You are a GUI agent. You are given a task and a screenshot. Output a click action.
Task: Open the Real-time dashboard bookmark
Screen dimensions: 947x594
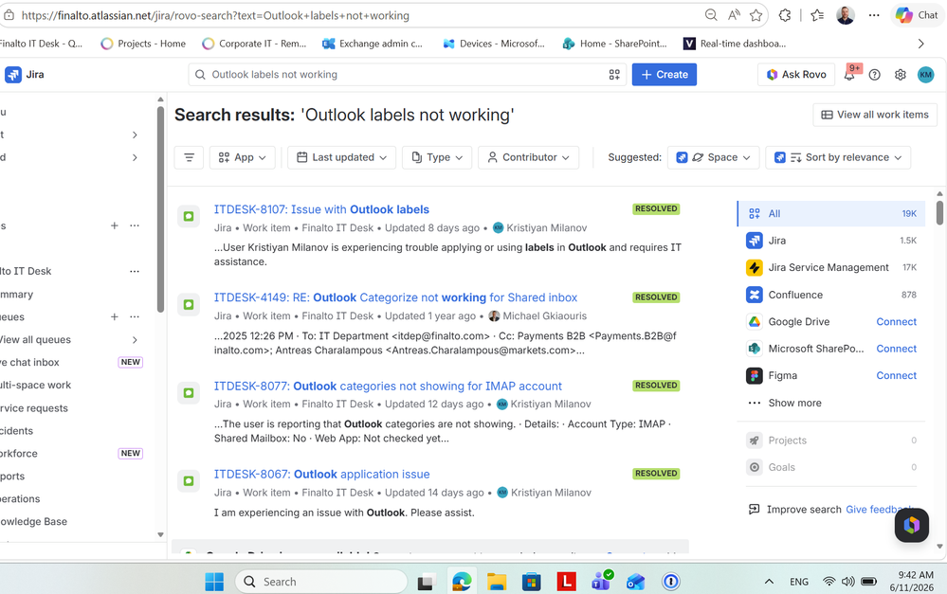pyautogui.click(x=735, y=44)
